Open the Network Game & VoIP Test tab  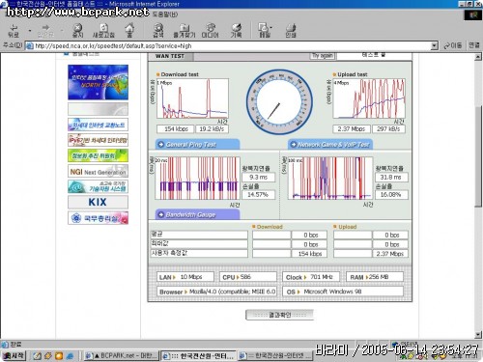point(330,145)
